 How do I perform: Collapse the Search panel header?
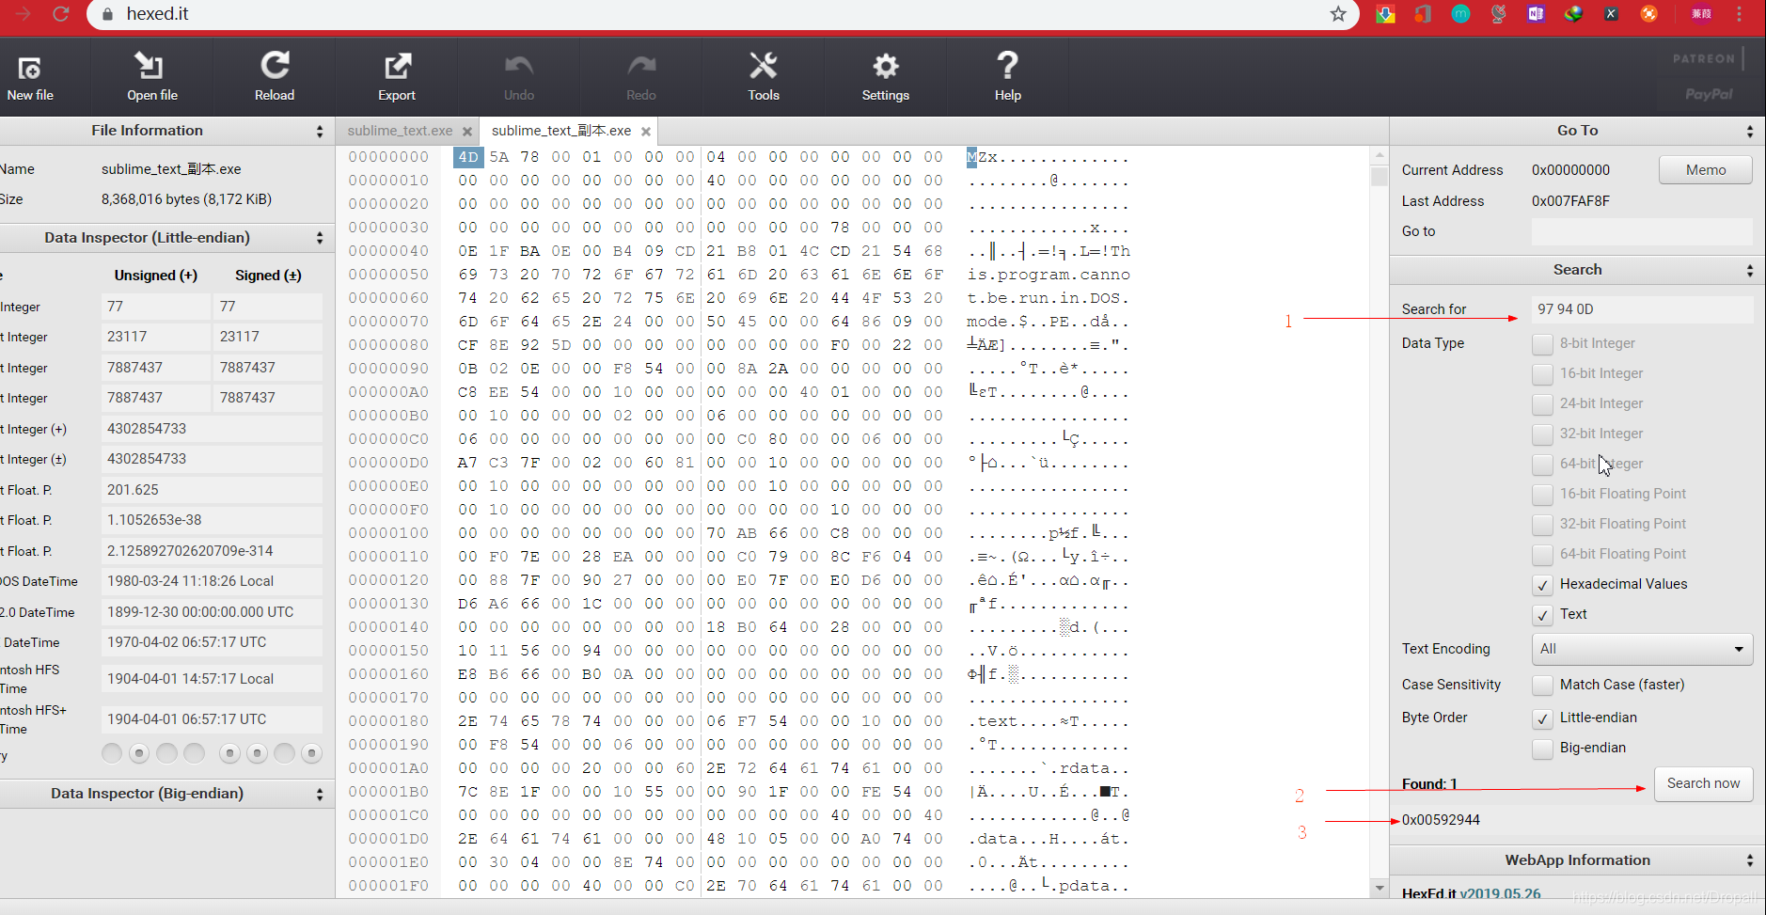(x=1749, y=271)
